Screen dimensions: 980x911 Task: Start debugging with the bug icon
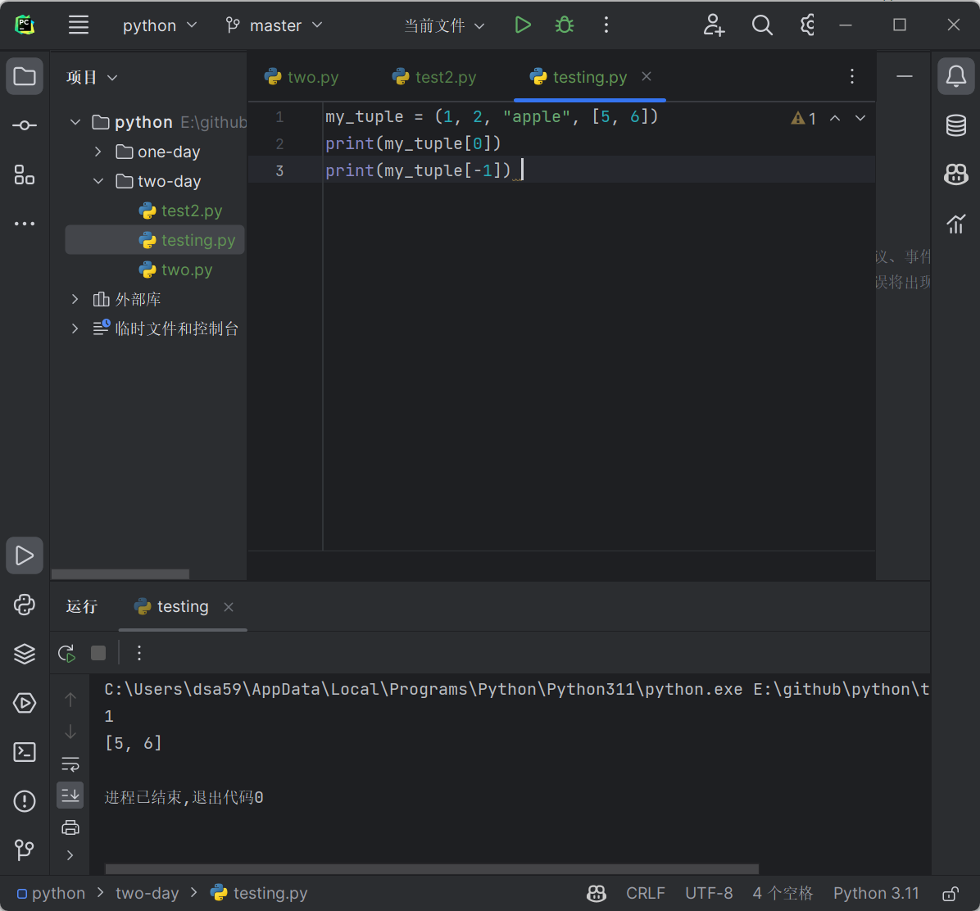[x=565, y=25]
